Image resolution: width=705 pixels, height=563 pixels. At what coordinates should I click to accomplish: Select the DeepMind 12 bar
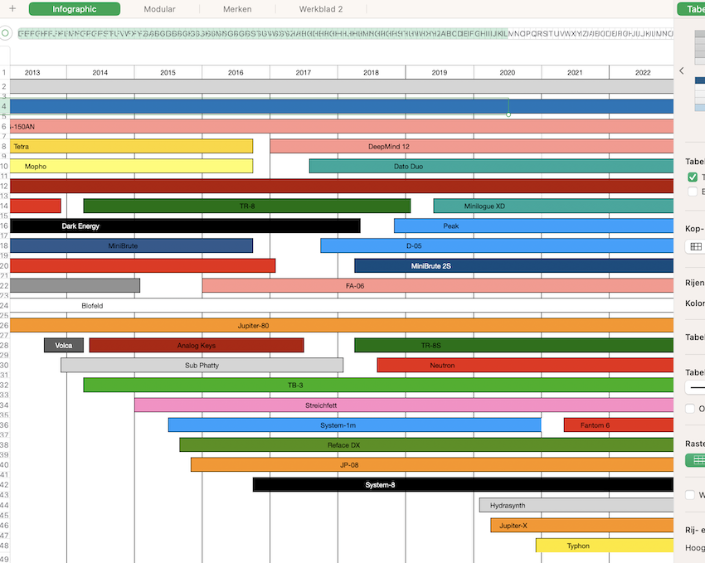472,147
